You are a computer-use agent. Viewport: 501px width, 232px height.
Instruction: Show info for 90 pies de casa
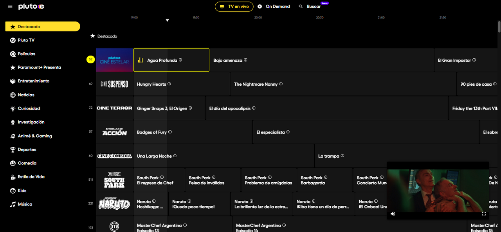point(495,84)
